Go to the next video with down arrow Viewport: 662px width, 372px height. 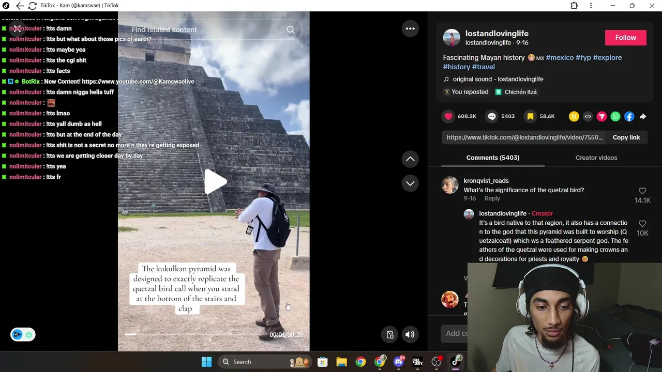point(410,183)
